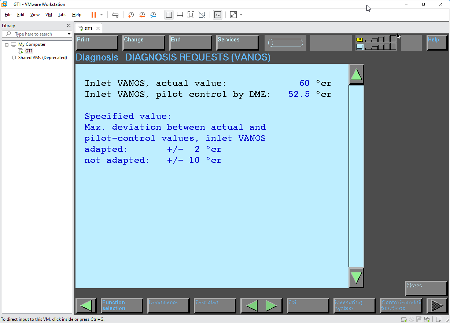450x323 pixels.
Task: Pause the running virtual machine
Action: (94, 15)
